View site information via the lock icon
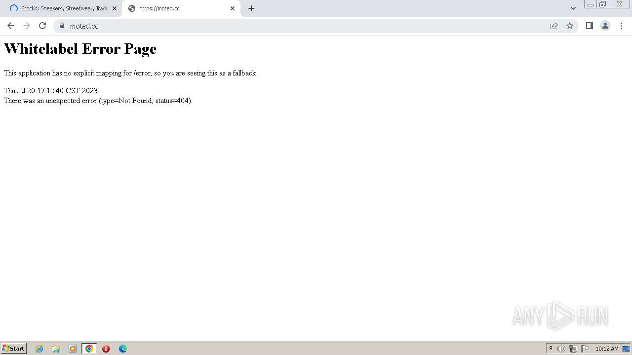Viewport: 632px width, 355px height. [62, 26]
